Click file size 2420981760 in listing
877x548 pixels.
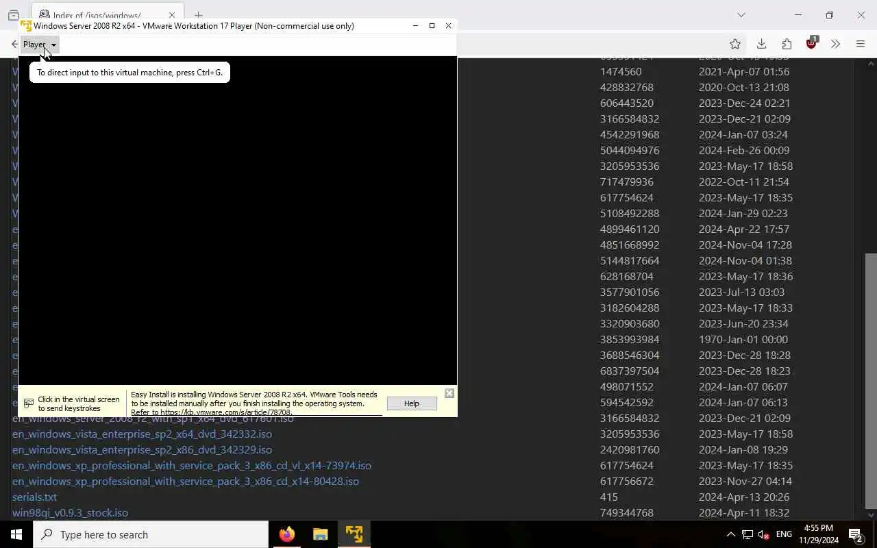coord(630,449)
